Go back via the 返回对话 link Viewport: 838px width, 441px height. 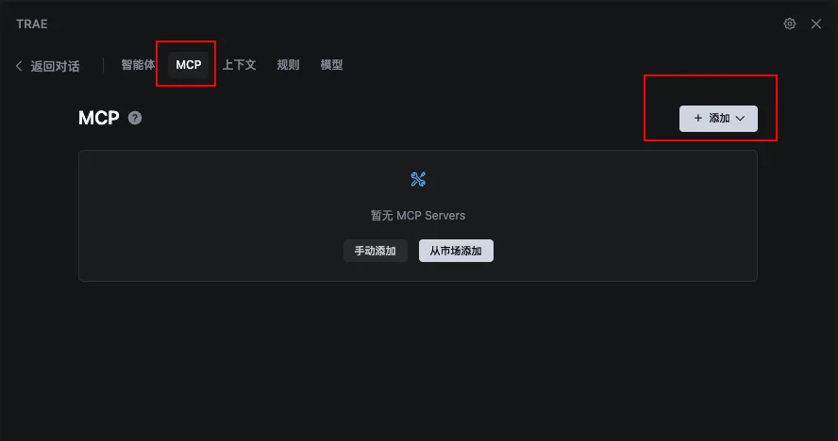click(55, 66)
